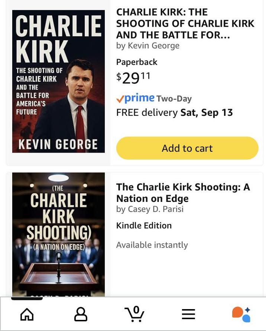Open the Home tab icon
Screen dimensions: 266x331
[26, 314]
